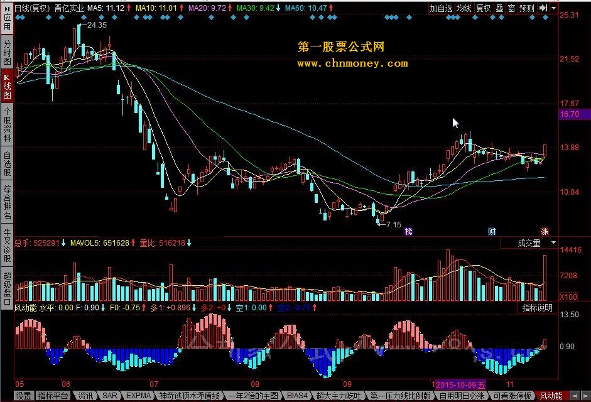
Task: Click the 预测 forecast button
Action: 527,8
